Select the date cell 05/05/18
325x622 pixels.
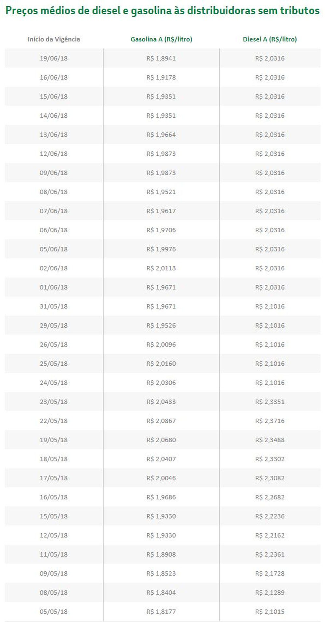54,612
